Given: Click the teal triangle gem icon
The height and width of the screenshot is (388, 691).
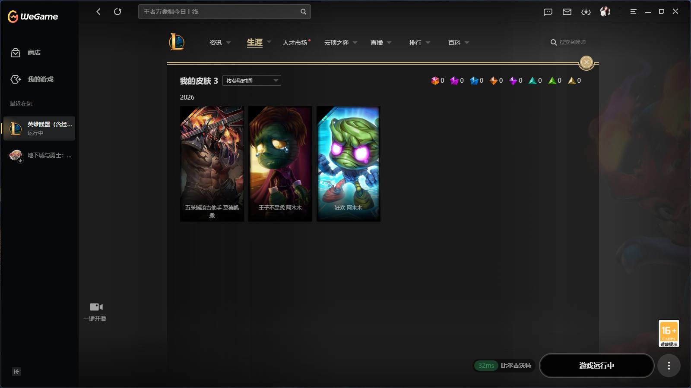Looking at the screenshot, I should [533, 81].
